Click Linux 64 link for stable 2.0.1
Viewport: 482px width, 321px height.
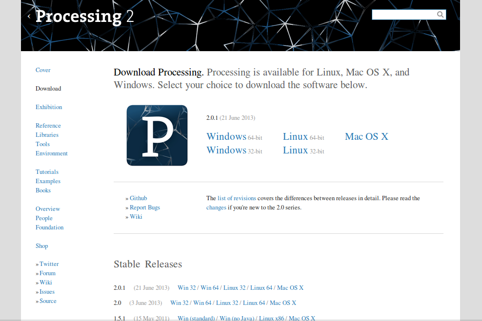point(261,288)
